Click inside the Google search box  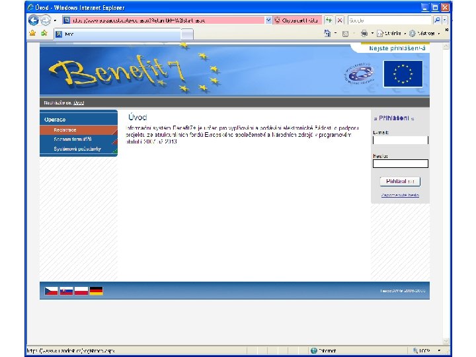(x=389, y=20)
